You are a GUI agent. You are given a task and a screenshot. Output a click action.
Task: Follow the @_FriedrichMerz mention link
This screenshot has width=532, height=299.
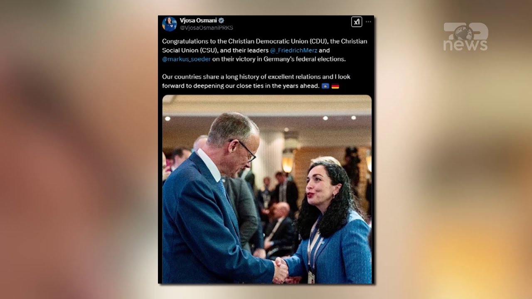tap(293, 50)
